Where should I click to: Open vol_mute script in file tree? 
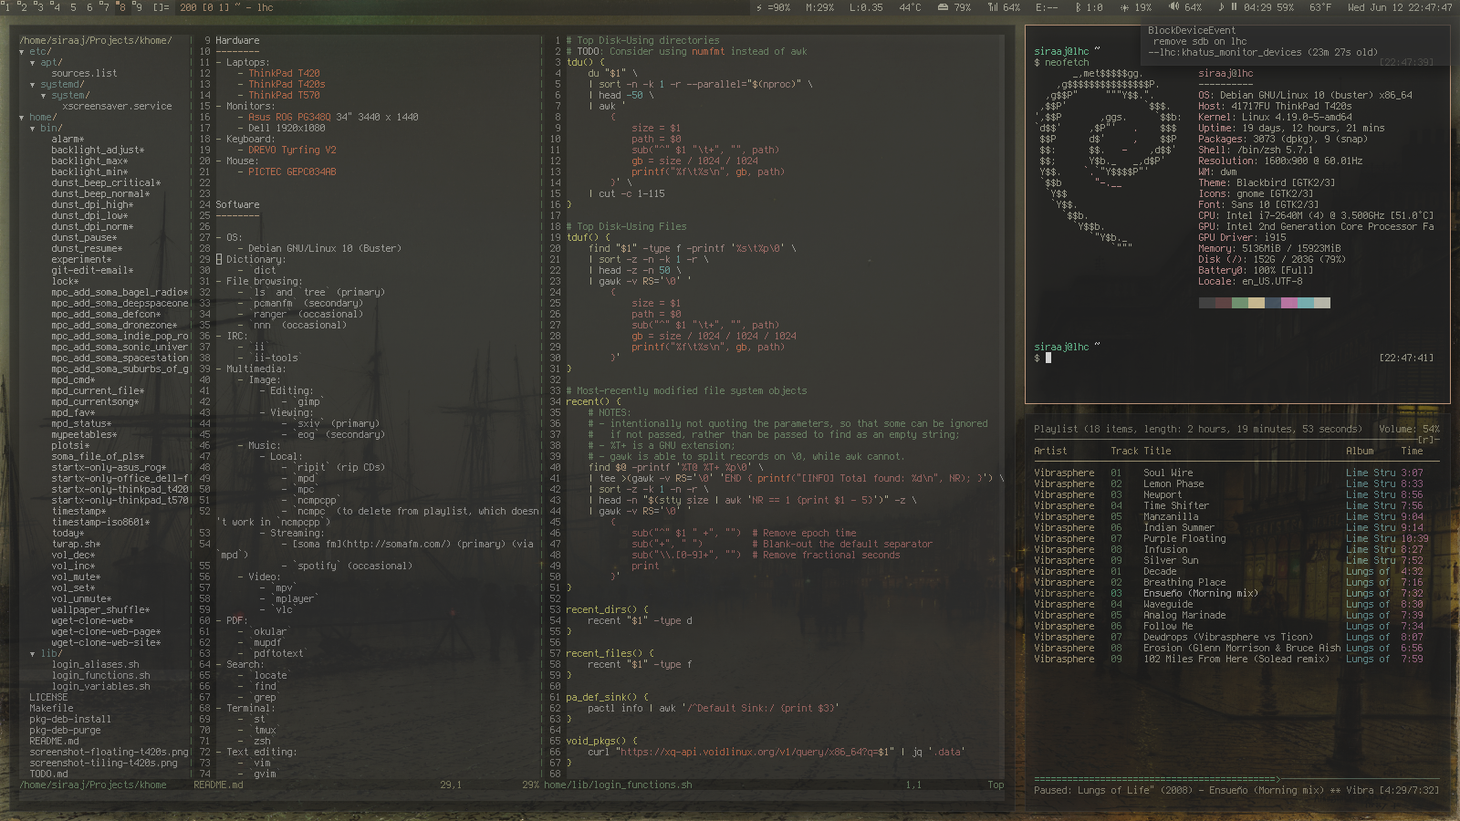(x=76, y=577)
